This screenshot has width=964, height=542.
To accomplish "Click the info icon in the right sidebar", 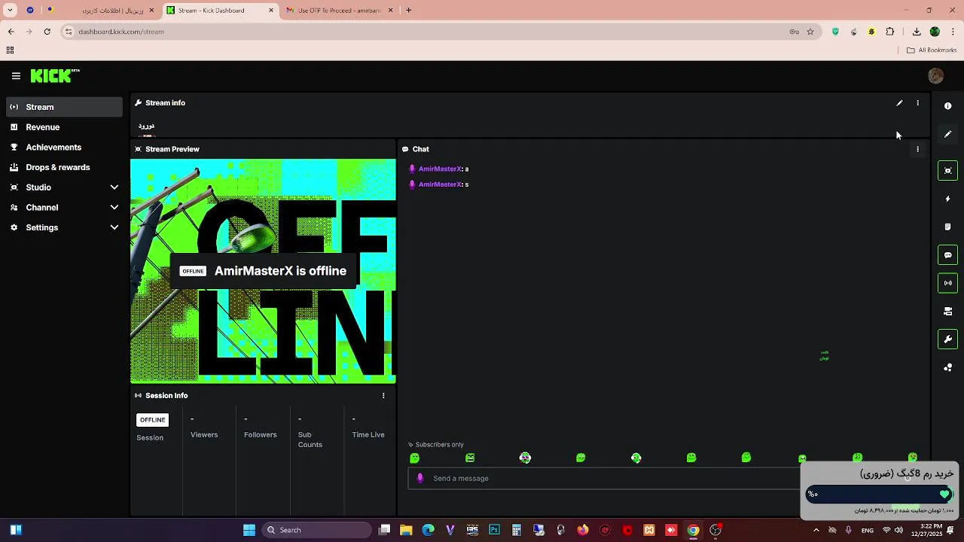I will tap(948, 106).
